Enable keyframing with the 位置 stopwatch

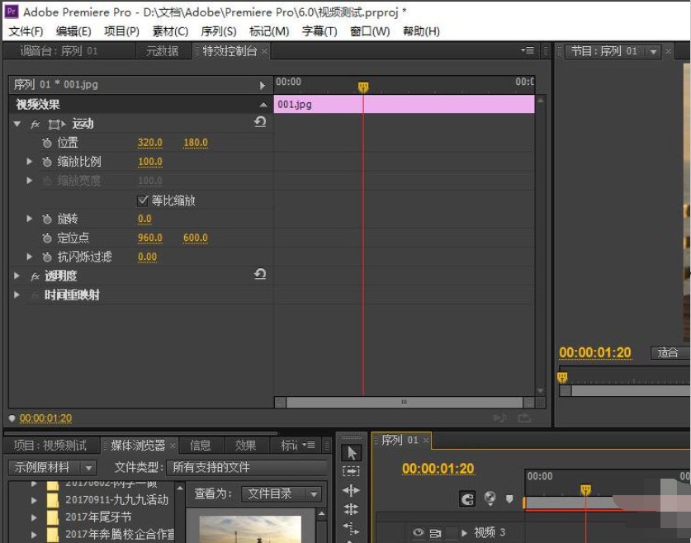point(47,142)
